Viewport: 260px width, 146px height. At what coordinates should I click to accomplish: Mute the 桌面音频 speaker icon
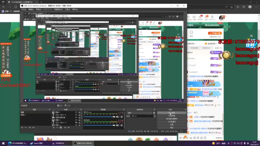(118, 125)
